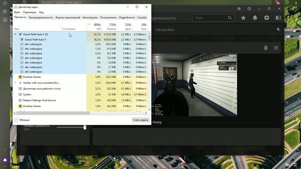Click the bug report icon in Radeon title bar
This screenshot has height=169, width=301.
click(x=239, y=8)
